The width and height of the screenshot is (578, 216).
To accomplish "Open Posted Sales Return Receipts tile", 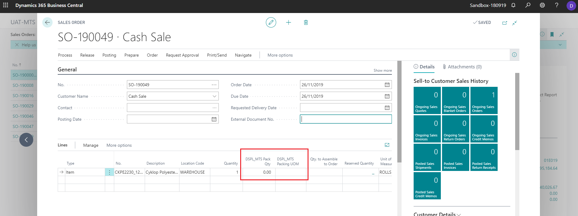I will click(x=484, y=157).
